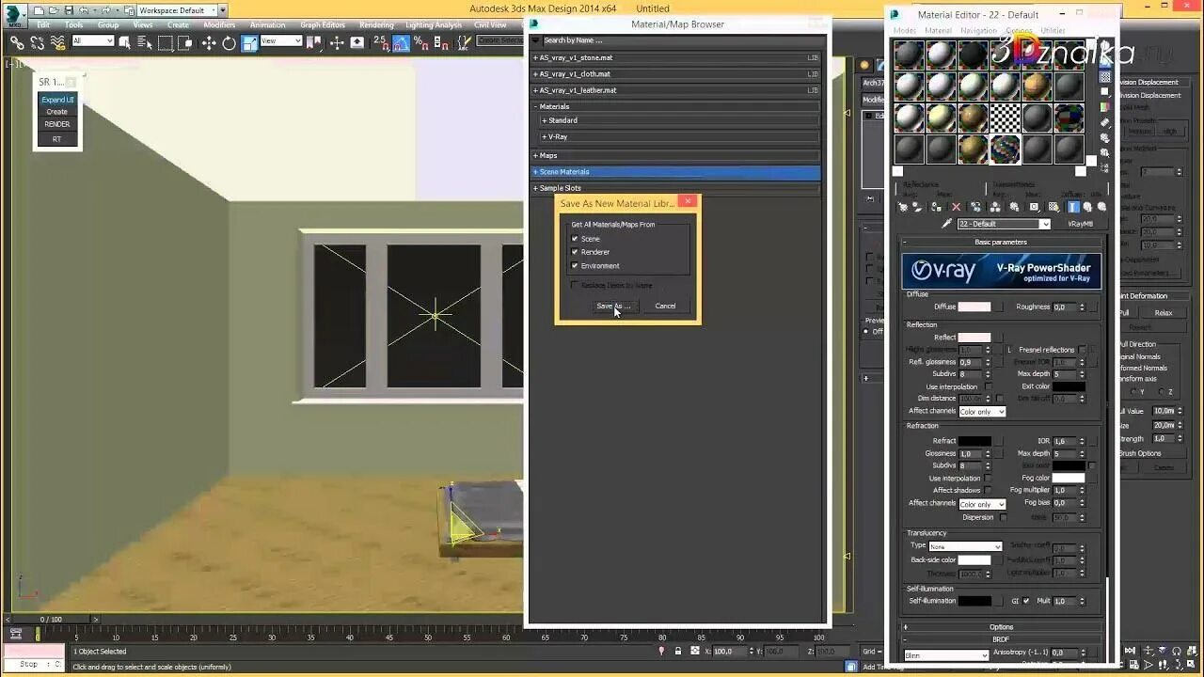1204x677 pixels.
Task: Click the Select and Scale tool
Action: [x=249, y=42]
